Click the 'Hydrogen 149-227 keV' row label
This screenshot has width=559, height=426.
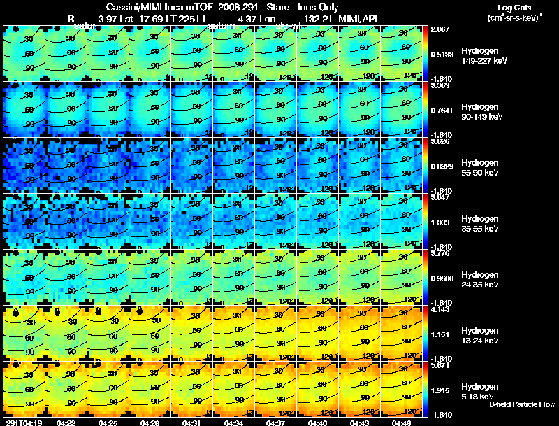[x=484, y=56]
